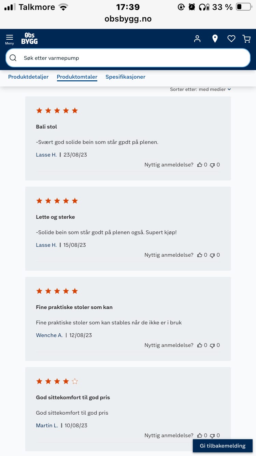Open the wishlist heart icon
Viewport: 256px width, 456px height.
click(231, 39)
